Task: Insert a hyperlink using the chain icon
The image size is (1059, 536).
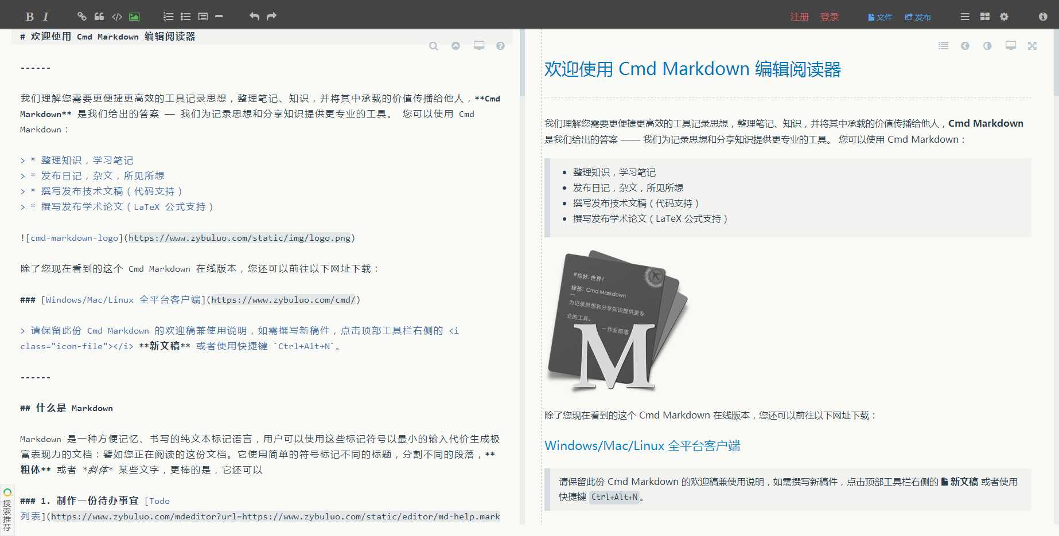Action: click(x=82, y=17)
